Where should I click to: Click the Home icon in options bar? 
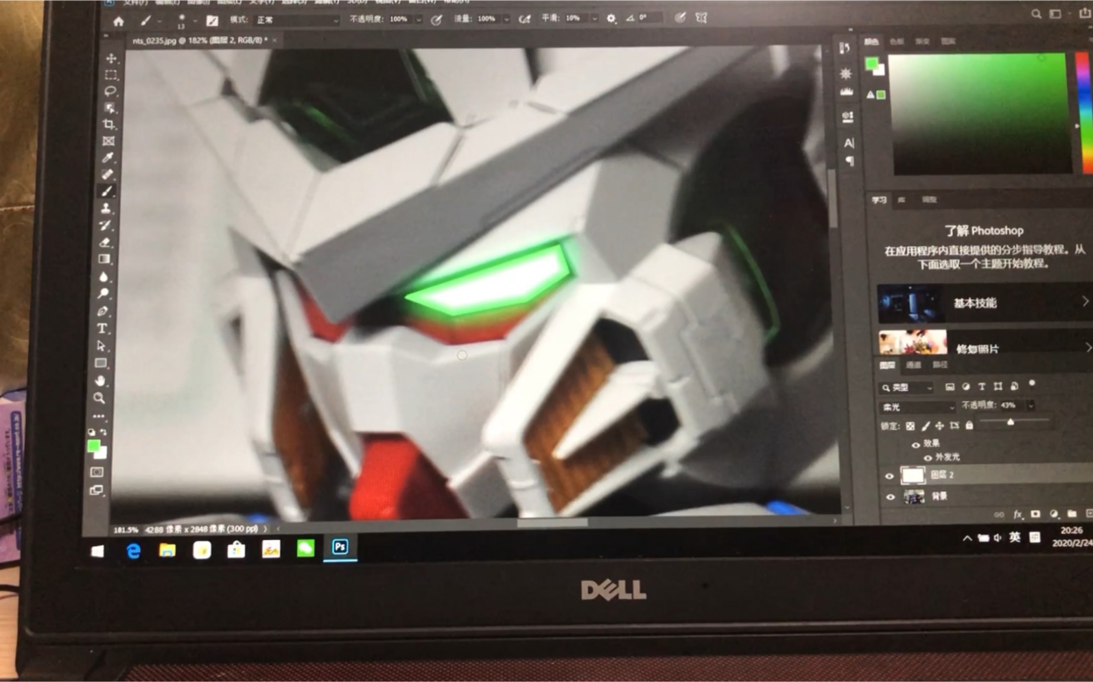[x=119, y=21]
